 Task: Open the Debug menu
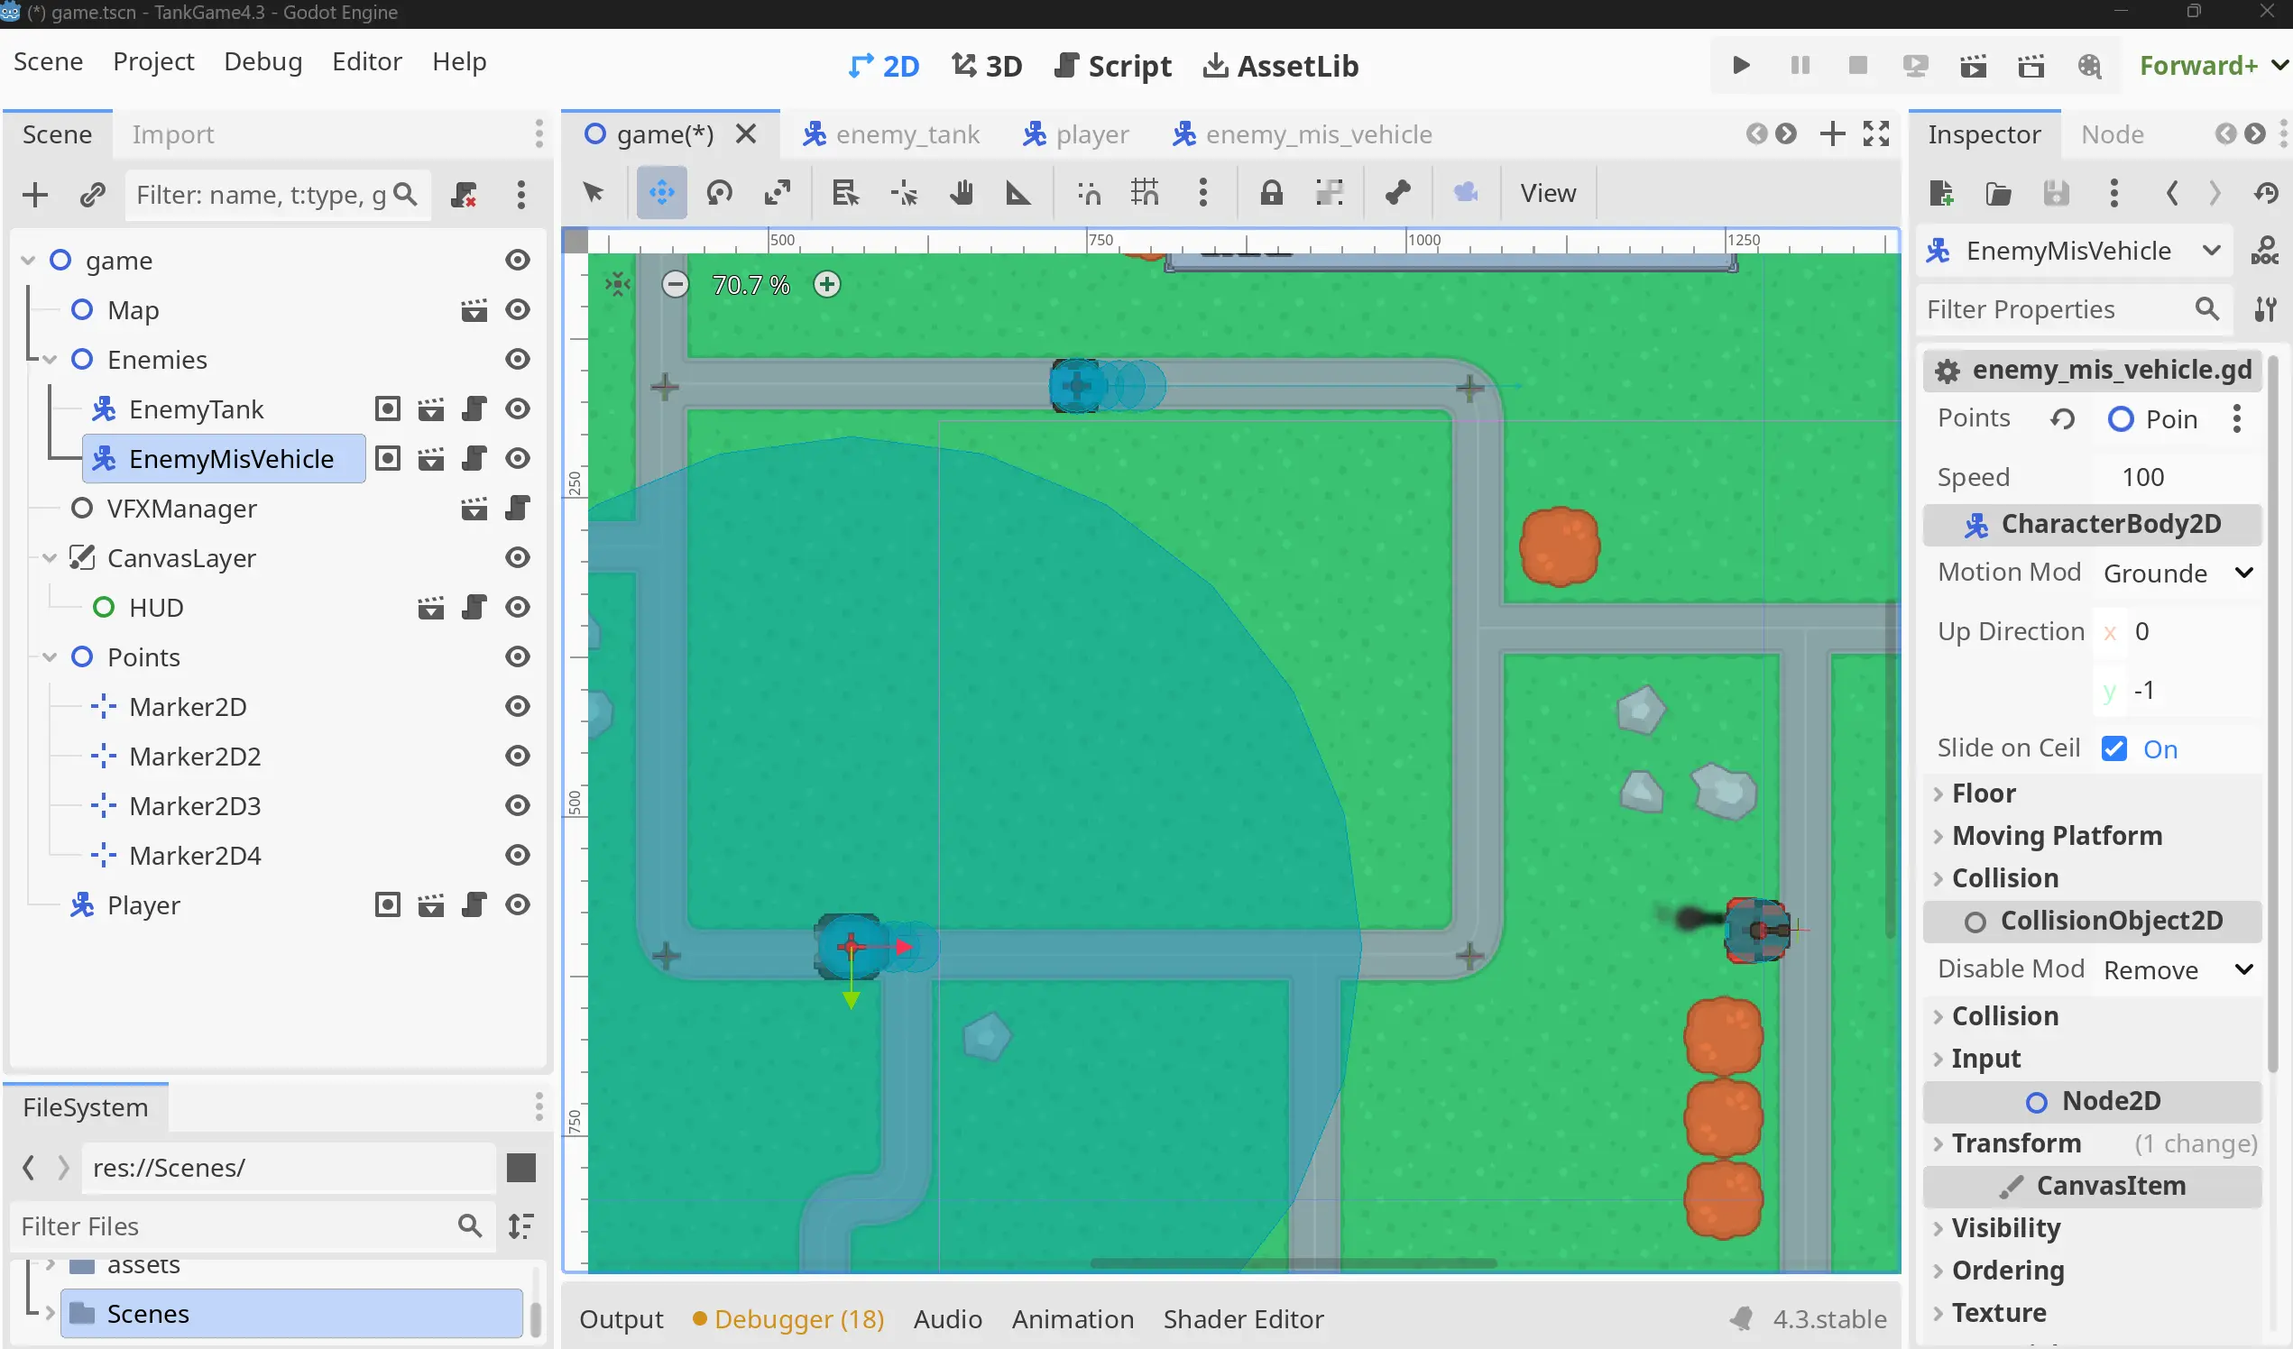pos(263,62)
